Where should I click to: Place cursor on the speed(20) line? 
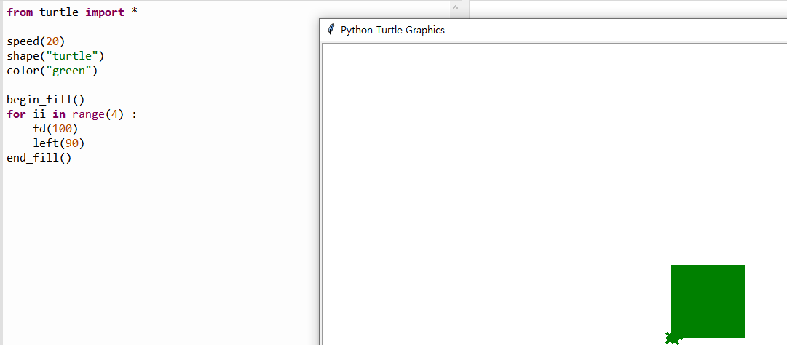(x=36, y=41)
